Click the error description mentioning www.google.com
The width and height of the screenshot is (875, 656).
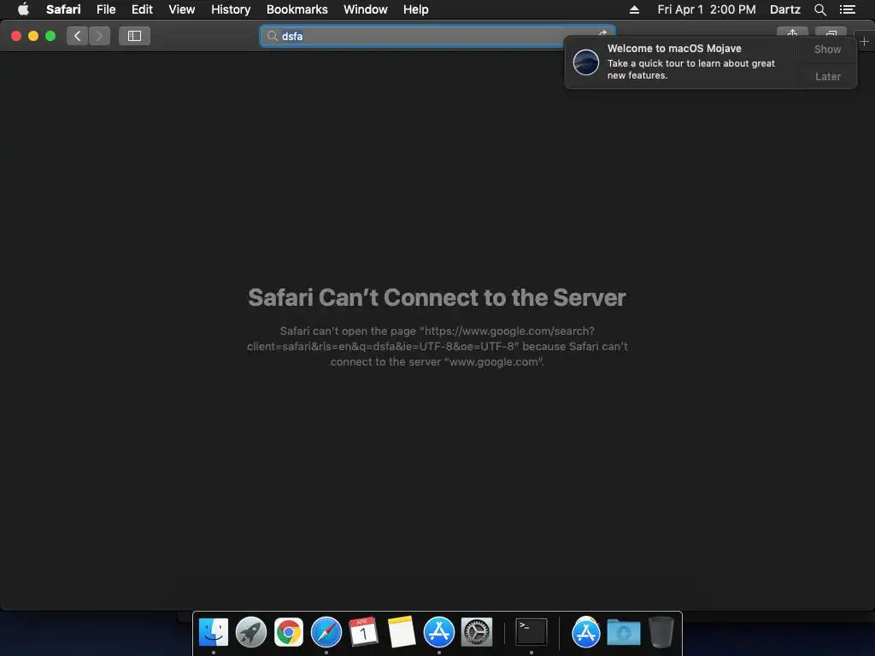pyautogui.click(x=437, y=347)
